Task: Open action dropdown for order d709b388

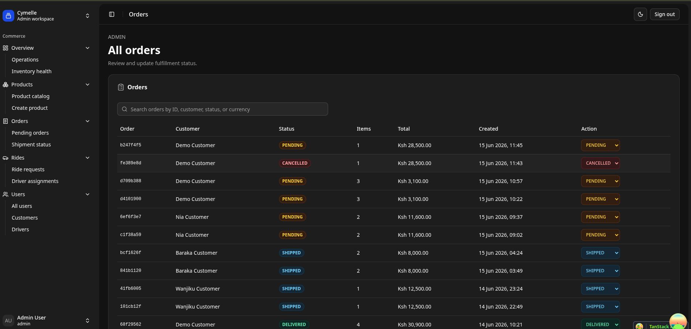Action: pyautogui.click(x=601, y=181)
